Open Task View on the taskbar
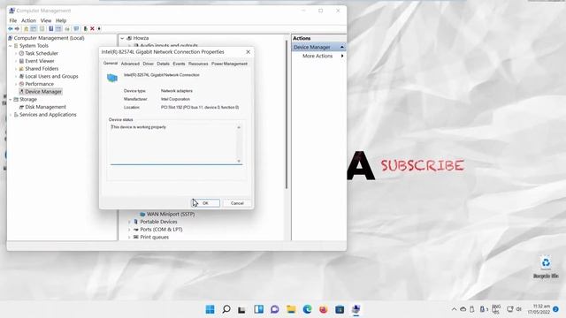Viewport: 566px width, 318px height. pyautogui.click(x=241, y=310)
